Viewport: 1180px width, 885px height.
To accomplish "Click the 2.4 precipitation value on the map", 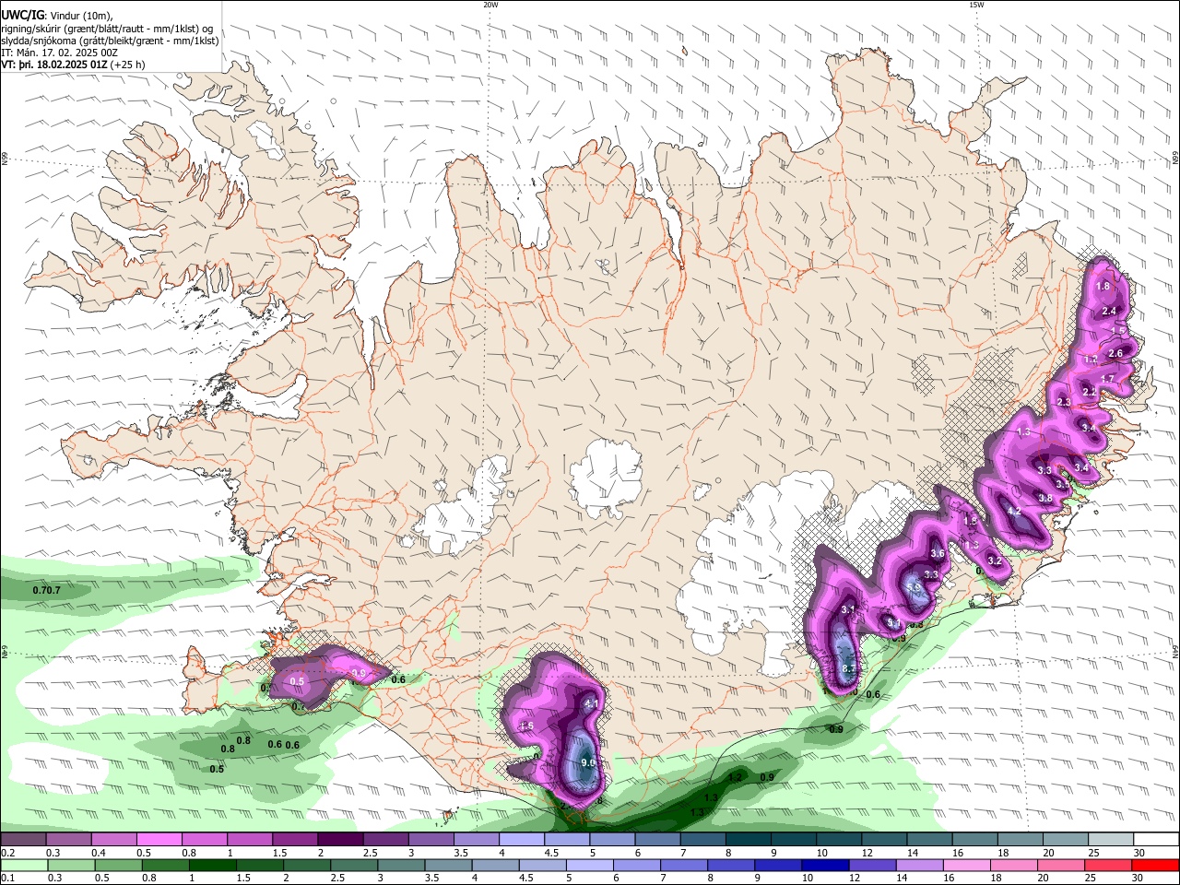I will pos(1109,312).
